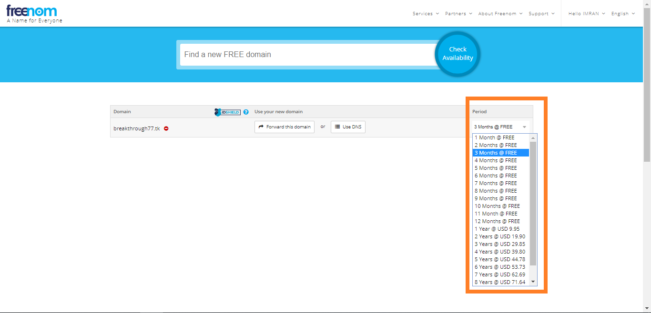The image size is (651, 313).
Task: Select 8 Months @ FREE option
Action: (501, 191)
